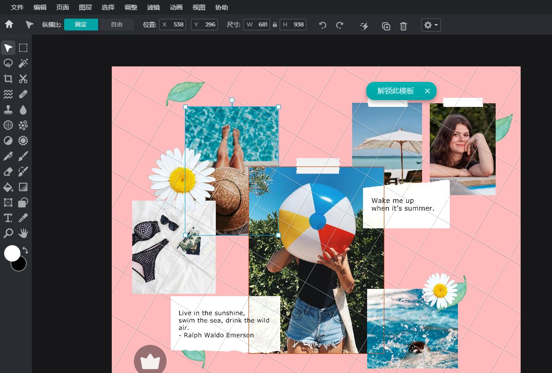
Task: Select the Paint Bucket fill tool
Action: pyautogui.click(x=8, y=187)
